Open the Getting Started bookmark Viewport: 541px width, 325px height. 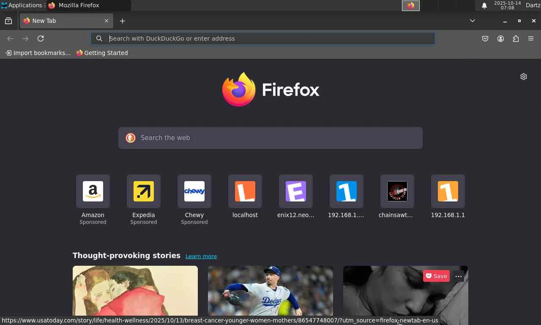102,53
